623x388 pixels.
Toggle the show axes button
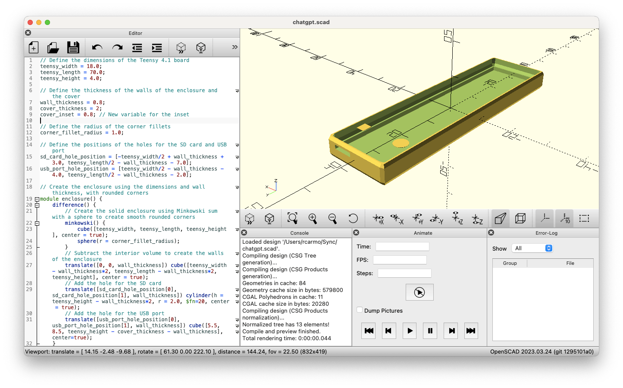(x=545, y=219)
